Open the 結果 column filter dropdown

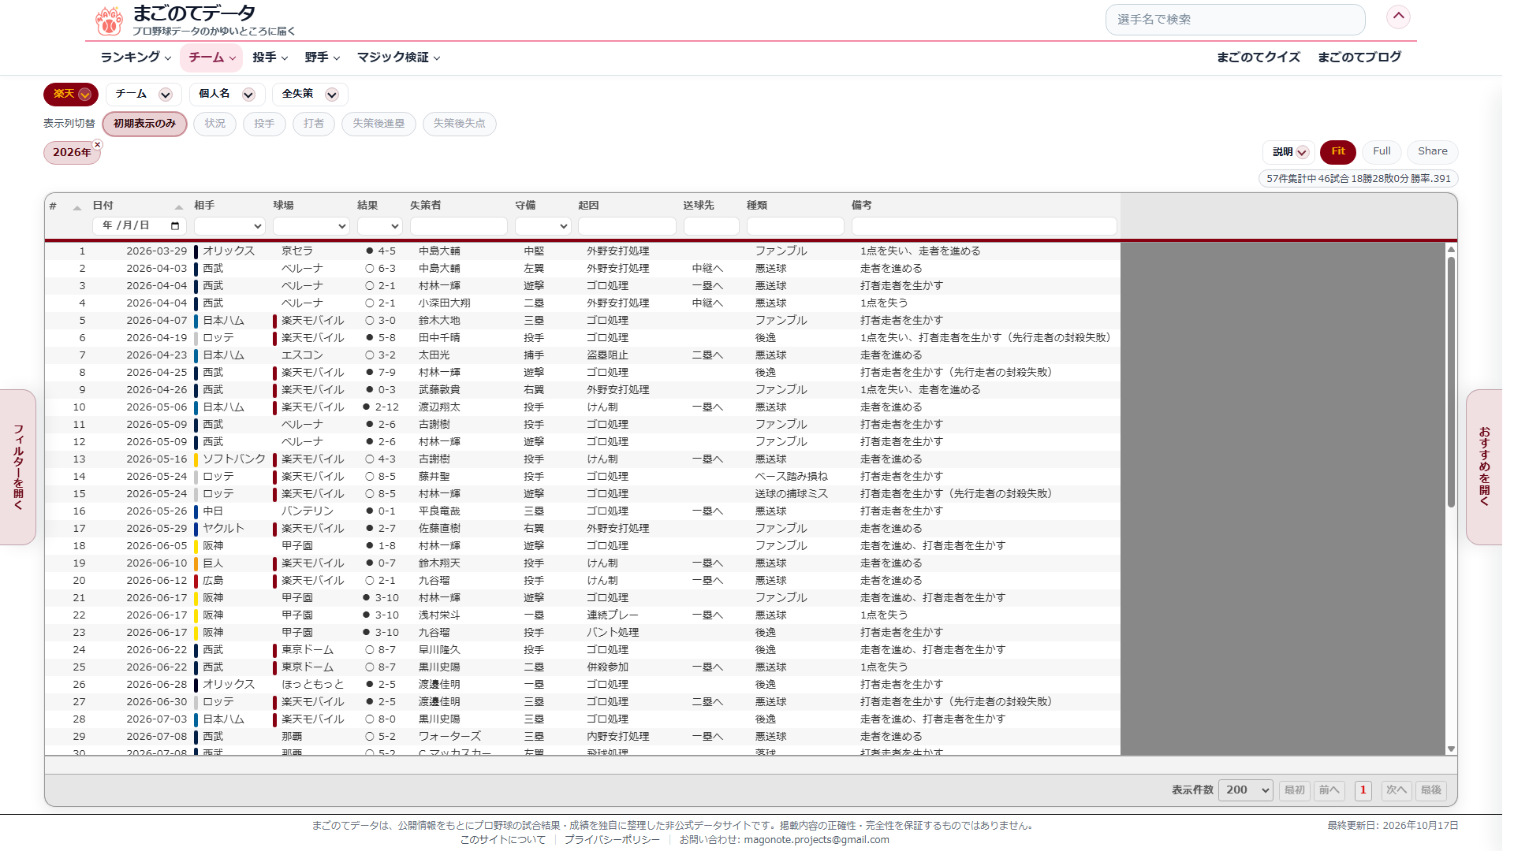(380, 226)
